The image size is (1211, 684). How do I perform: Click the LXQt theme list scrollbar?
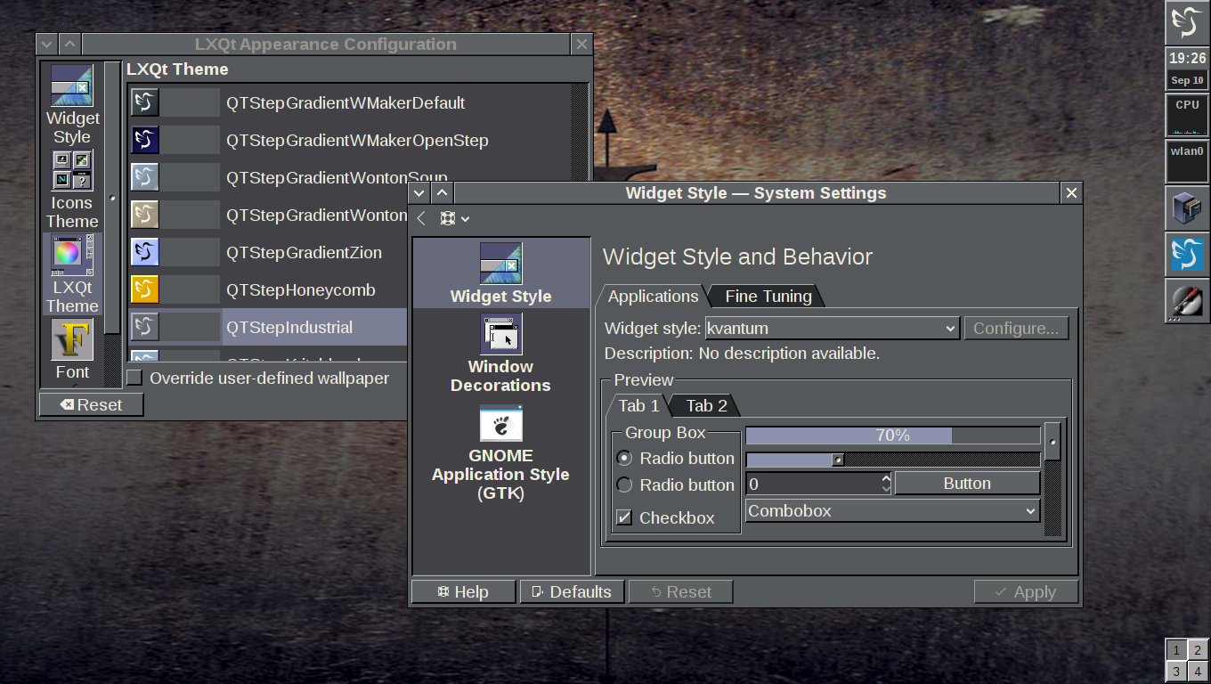(580, 134)
